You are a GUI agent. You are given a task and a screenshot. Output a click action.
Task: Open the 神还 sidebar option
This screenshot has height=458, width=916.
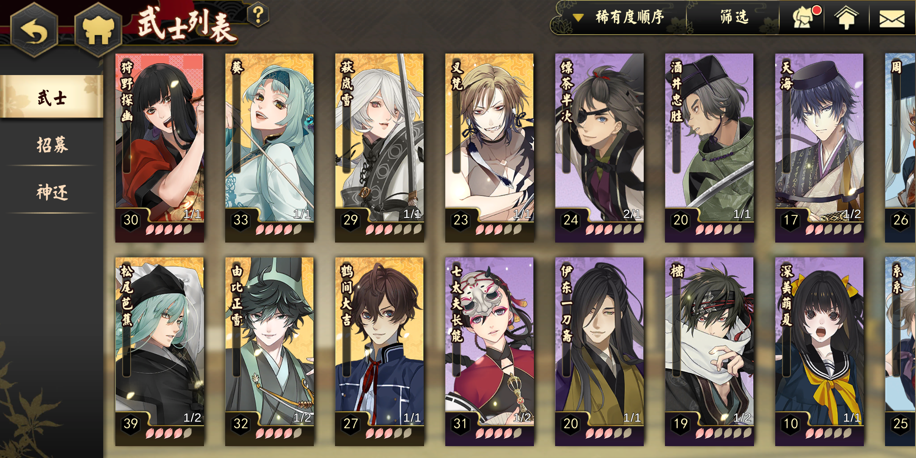[x=52, y=193]
